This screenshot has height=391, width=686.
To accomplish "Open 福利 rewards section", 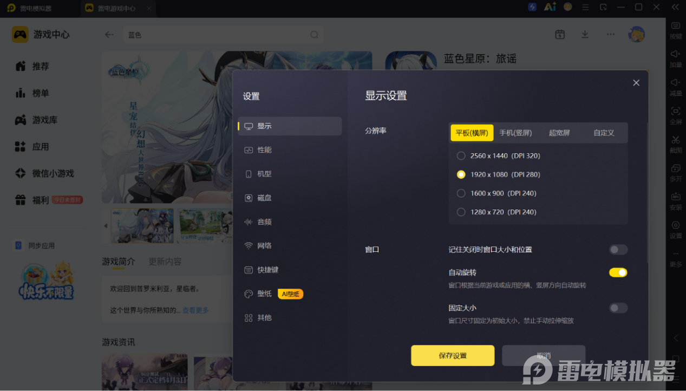I will (x=49, y=200).
